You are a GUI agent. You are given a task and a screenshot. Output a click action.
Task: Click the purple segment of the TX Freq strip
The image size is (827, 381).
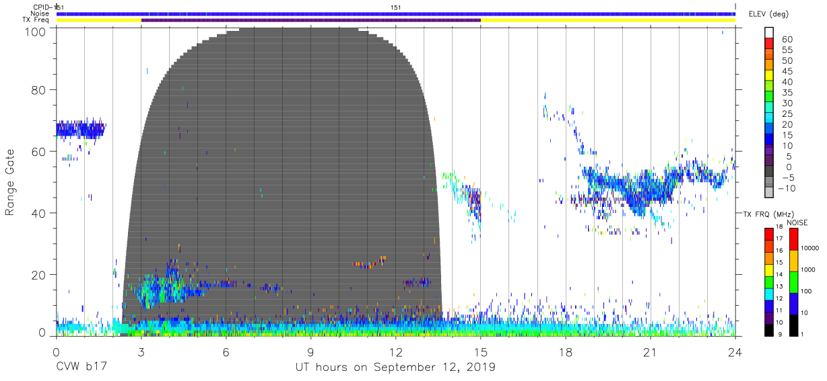click(x=310, y=20)
